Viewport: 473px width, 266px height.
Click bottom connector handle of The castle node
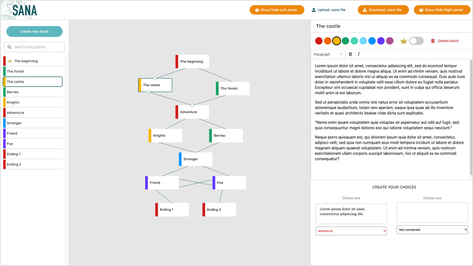coord(148,92)
